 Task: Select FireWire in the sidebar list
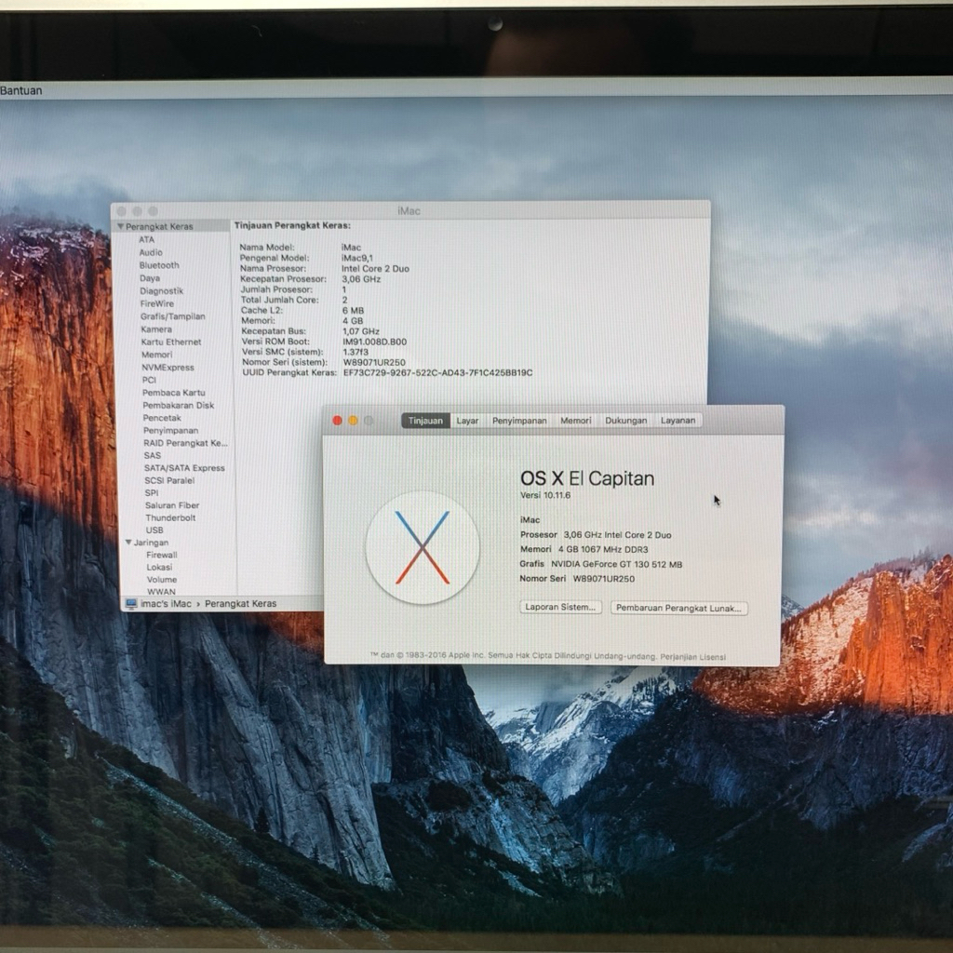[x=156, y=303]
